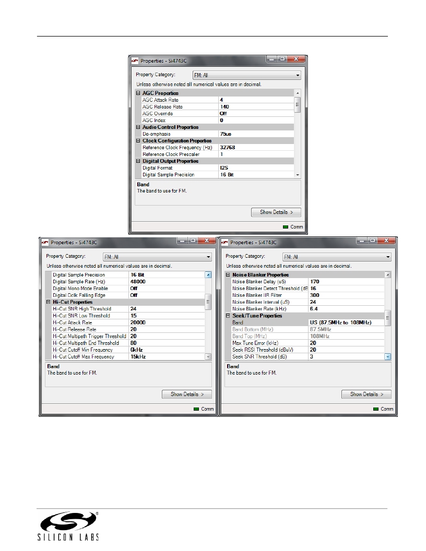Screen dimensions: 426x551
Task: Click scroll-up arrow in the AGC Properties window
Action: coord(298,93)
